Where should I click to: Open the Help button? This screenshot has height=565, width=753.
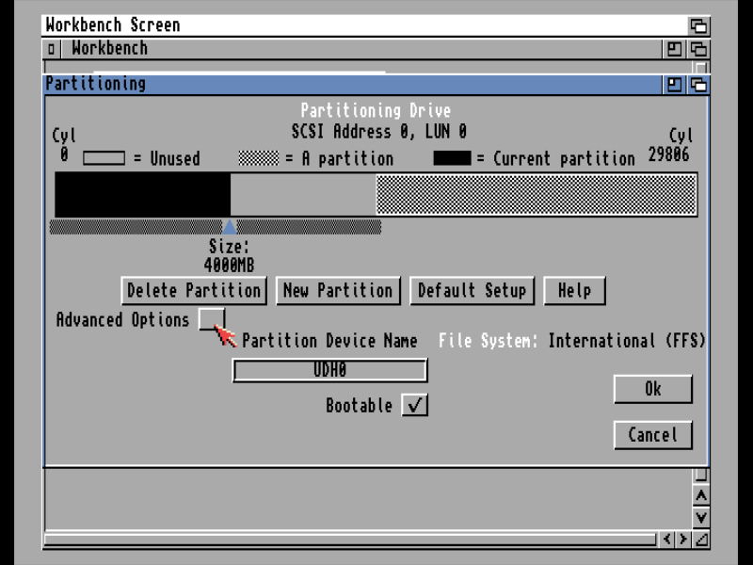pyautogui.click(x=574, y=291)
